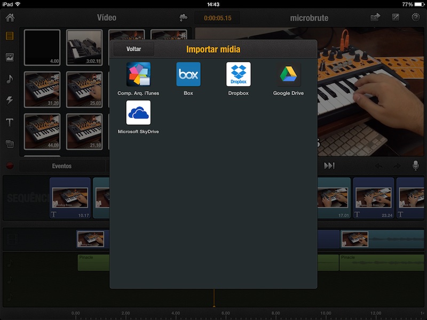The width and height of the screenshot is (427, 320).
Task: Click the cloud import icon
Action: click(x=184, y=18)
